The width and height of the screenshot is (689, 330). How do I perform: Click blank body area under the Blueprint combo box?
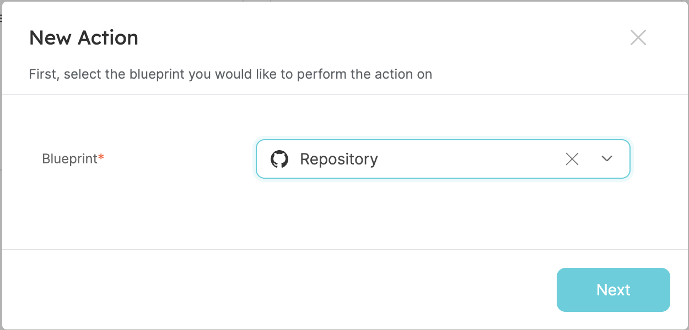[x=441, y=217]
